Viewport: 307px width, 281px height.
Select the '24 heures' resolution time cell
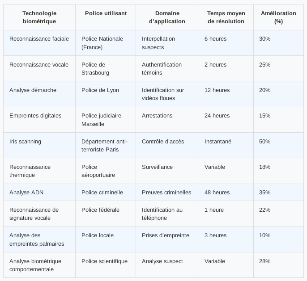point(217,116)
